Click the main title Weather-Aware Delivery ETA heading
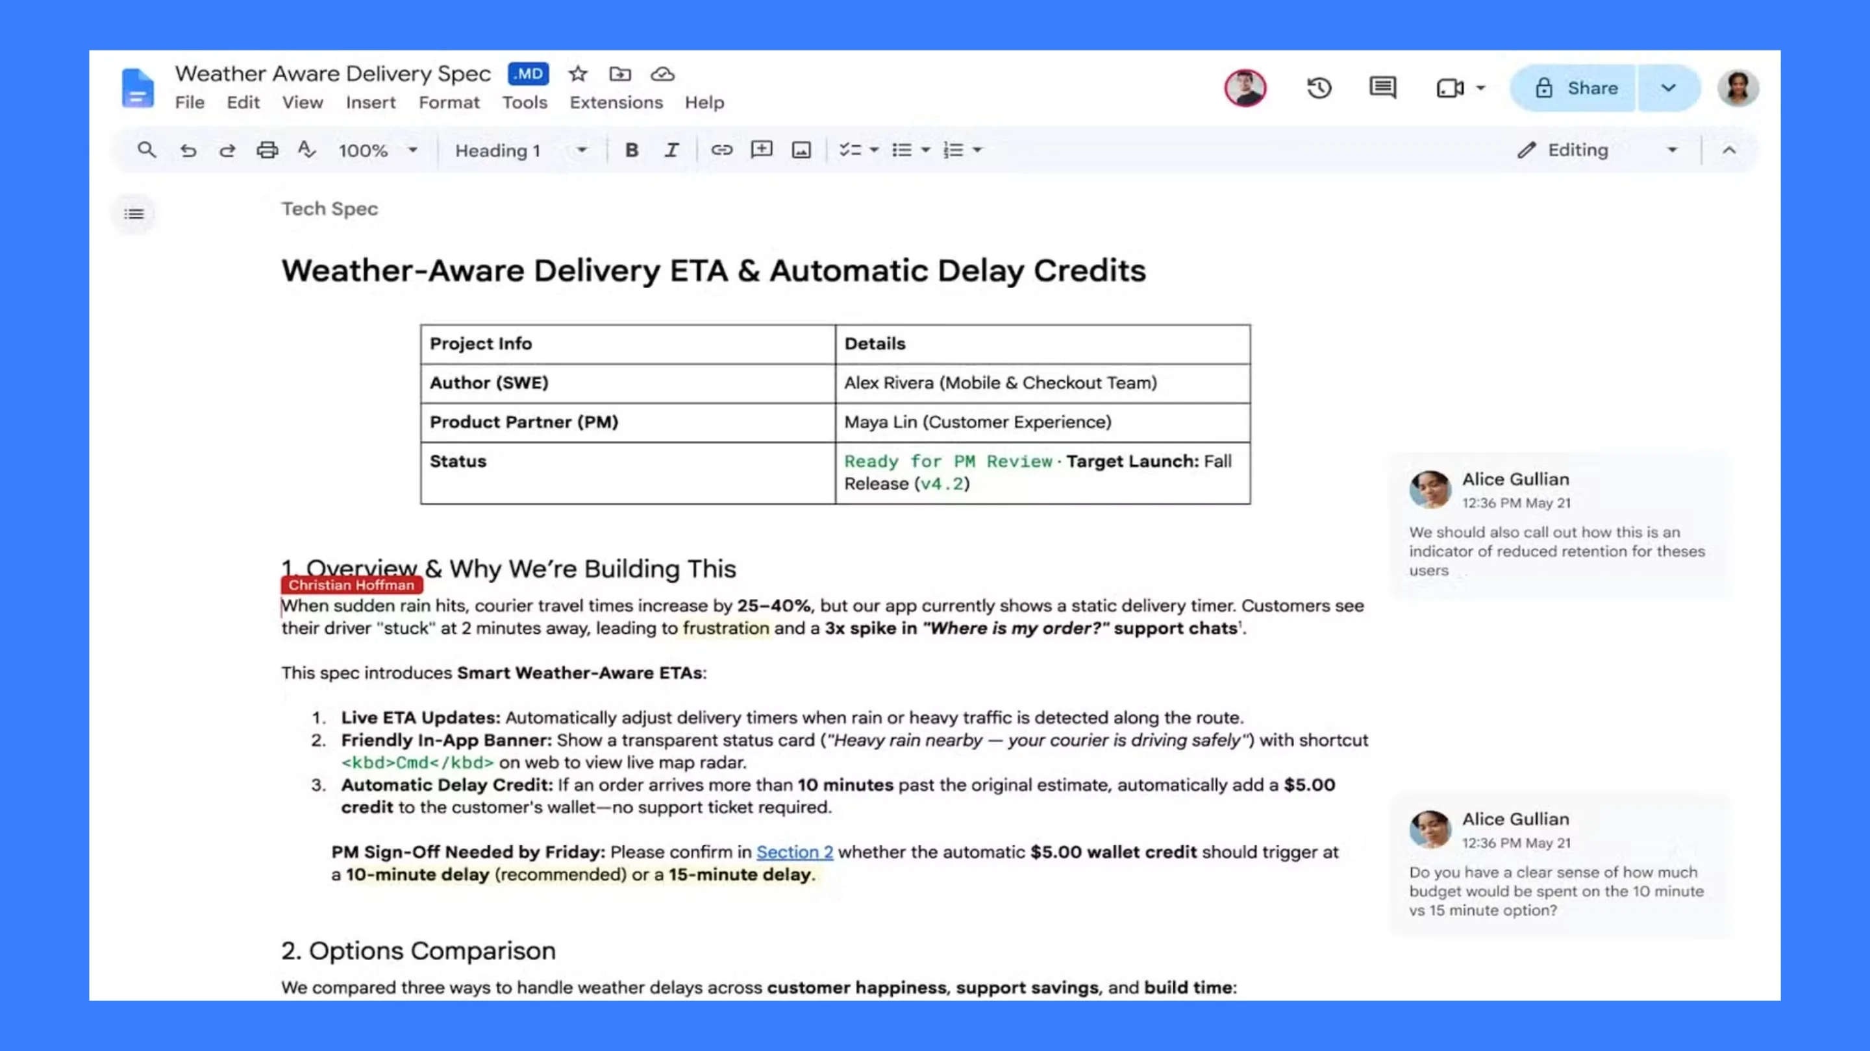The height and width of the screenshot is (1051, 1870). (x=714, y=271)
